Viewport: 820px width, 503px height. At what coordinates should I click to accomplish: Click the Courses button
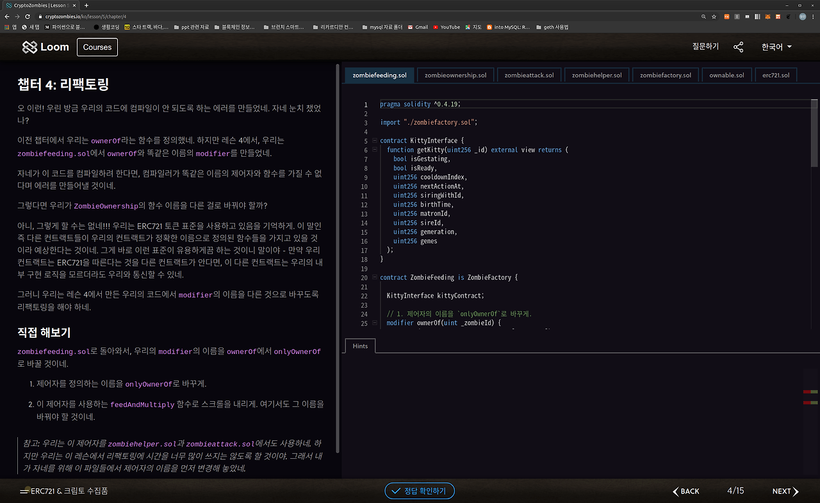coord(97,47)
